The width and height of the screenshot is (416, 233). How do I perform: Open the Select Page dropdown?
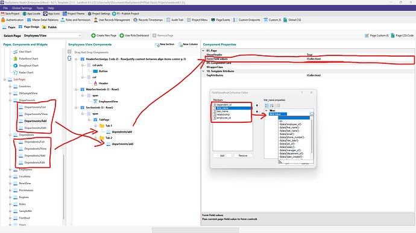[52, 36]
